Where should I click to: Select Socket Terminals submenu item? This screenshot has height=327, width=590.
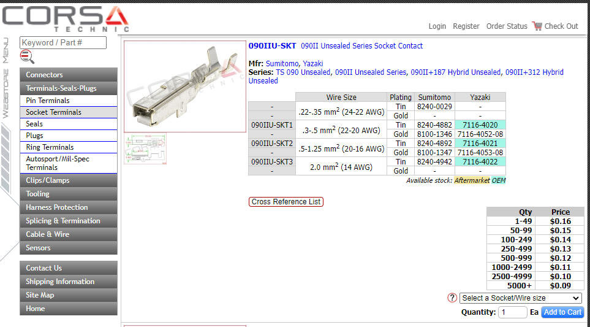coord(69,112)
